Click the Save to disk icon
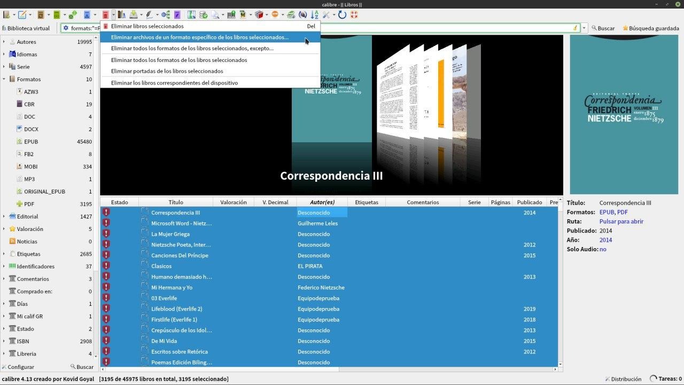This screenshot has height=385, width=684. pyautogui.click(x=134, y=15)
